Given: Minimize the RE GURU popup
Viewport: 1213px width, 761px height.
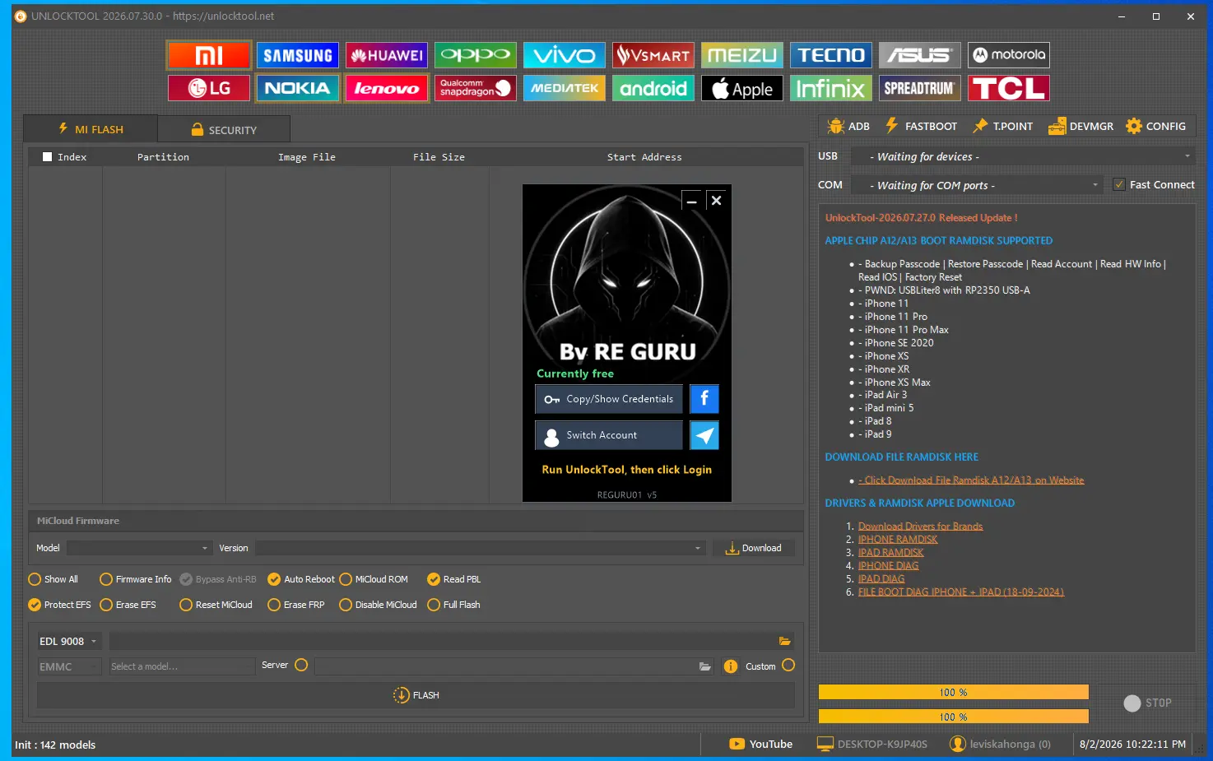Looking at the screenshot, I should pos(692,201).
